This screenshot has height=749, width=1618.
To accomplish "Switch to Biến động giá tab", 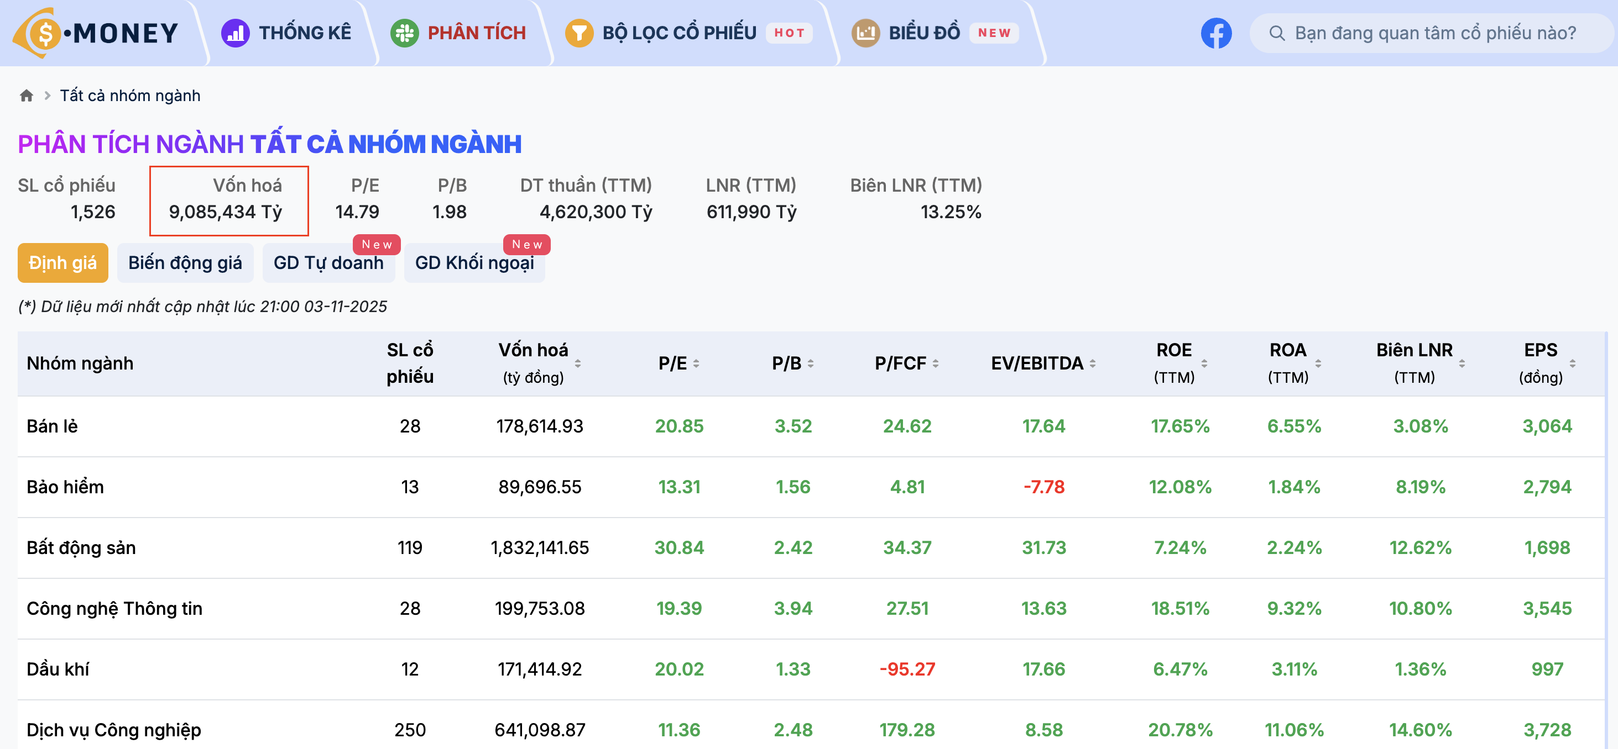I will [x=185, y=262].
